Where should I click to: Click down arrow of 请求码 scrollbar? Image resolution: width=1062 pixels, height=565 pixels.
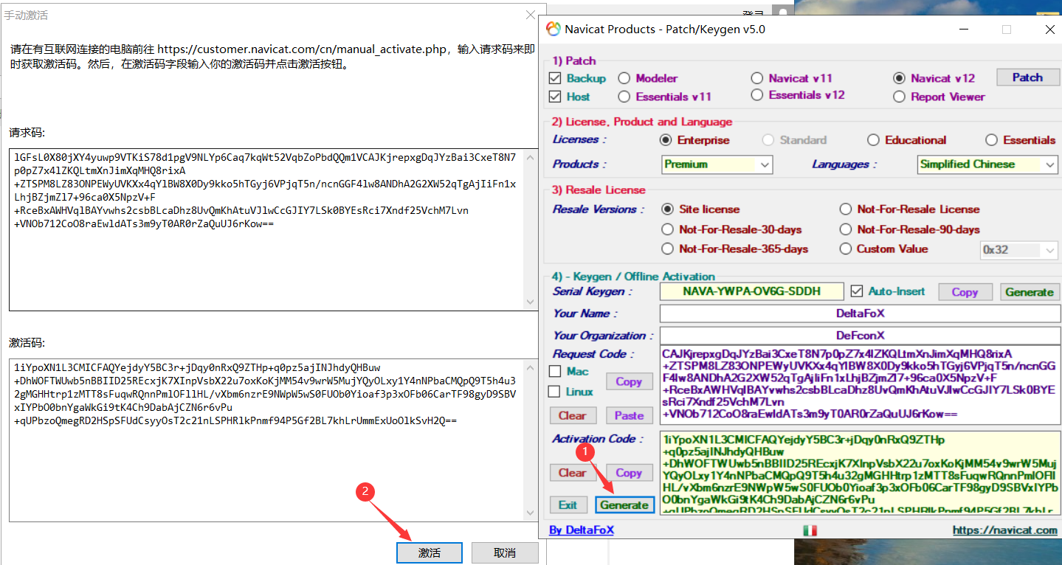tap(531, 302)
